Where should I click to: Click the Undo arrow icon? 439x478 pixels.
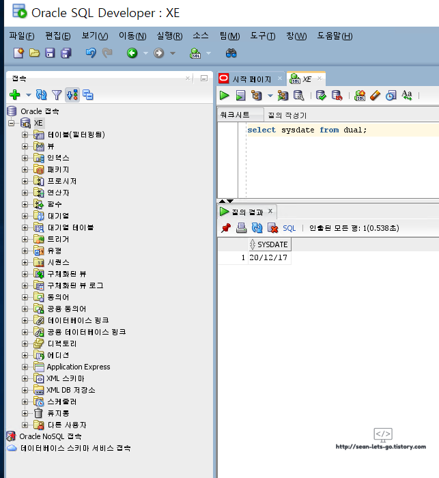(91, 53)
